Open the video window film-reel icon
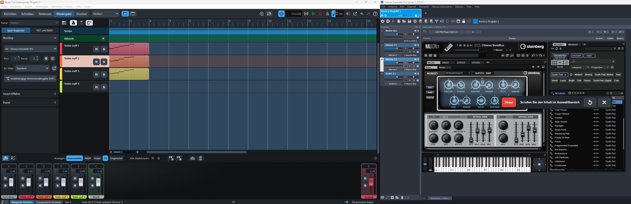Viewport: 631px width, 204px height. (x=262, y=14)
